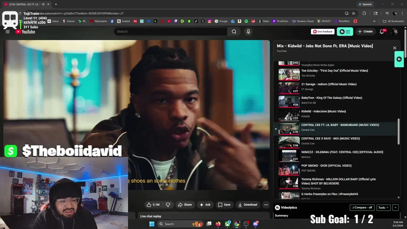The height and width of the screenshot is (229, 407).
Task: Close the Mix playlist panel
Action: 395,48
